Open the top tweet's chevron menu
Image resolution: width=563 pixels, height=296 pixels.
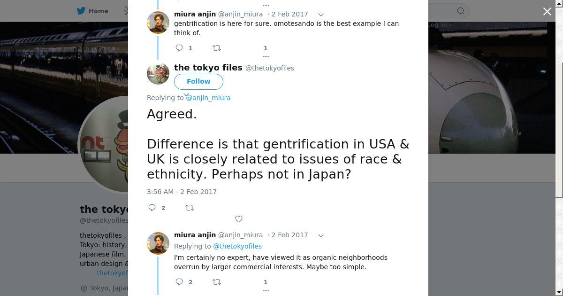(x=321, y=15)
